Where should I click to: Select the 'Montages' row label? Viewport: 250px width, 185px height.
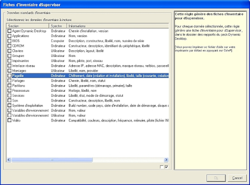pos(19,71)
